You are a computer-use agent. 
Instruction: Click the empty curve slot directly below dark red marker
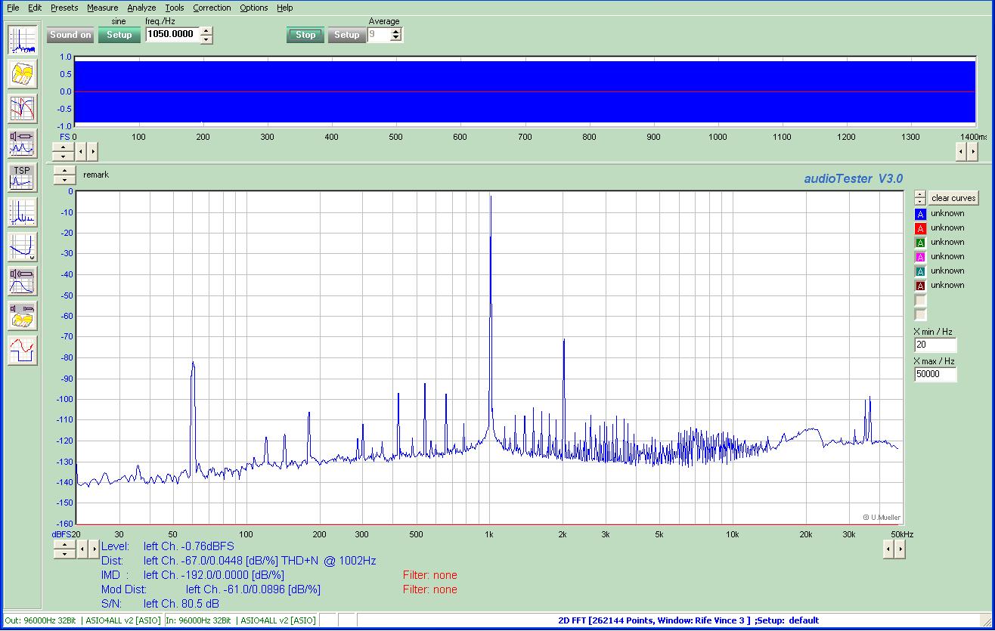[920, 300]
